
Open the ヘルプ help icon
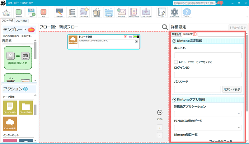187,12
